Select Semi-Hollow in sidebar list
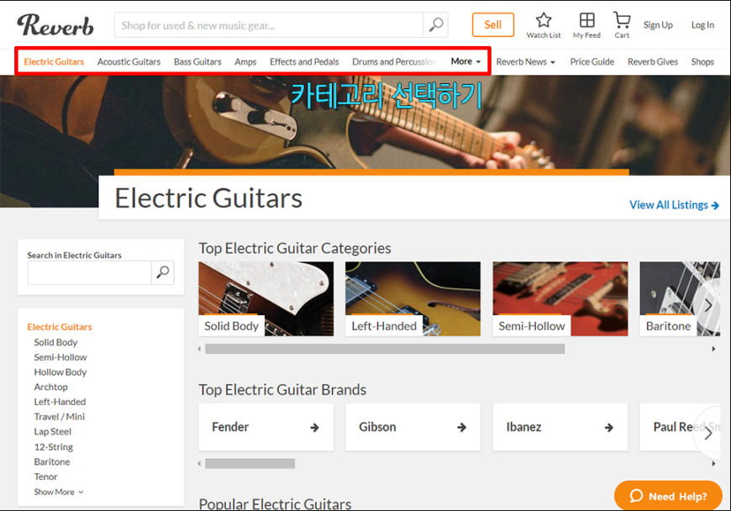731x511 pixels. pyautogui.click(x=60, y=357)
